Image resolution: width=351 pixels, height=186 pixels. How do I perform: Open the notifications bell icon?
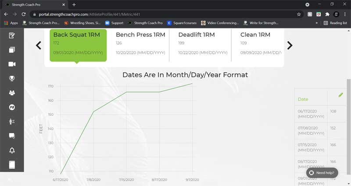(x=12, y=150)
